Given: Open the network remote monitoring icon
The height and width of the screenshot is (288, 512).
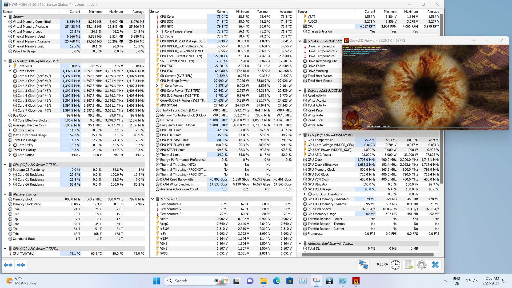Looking at the screenshot, I should [363, 265].
